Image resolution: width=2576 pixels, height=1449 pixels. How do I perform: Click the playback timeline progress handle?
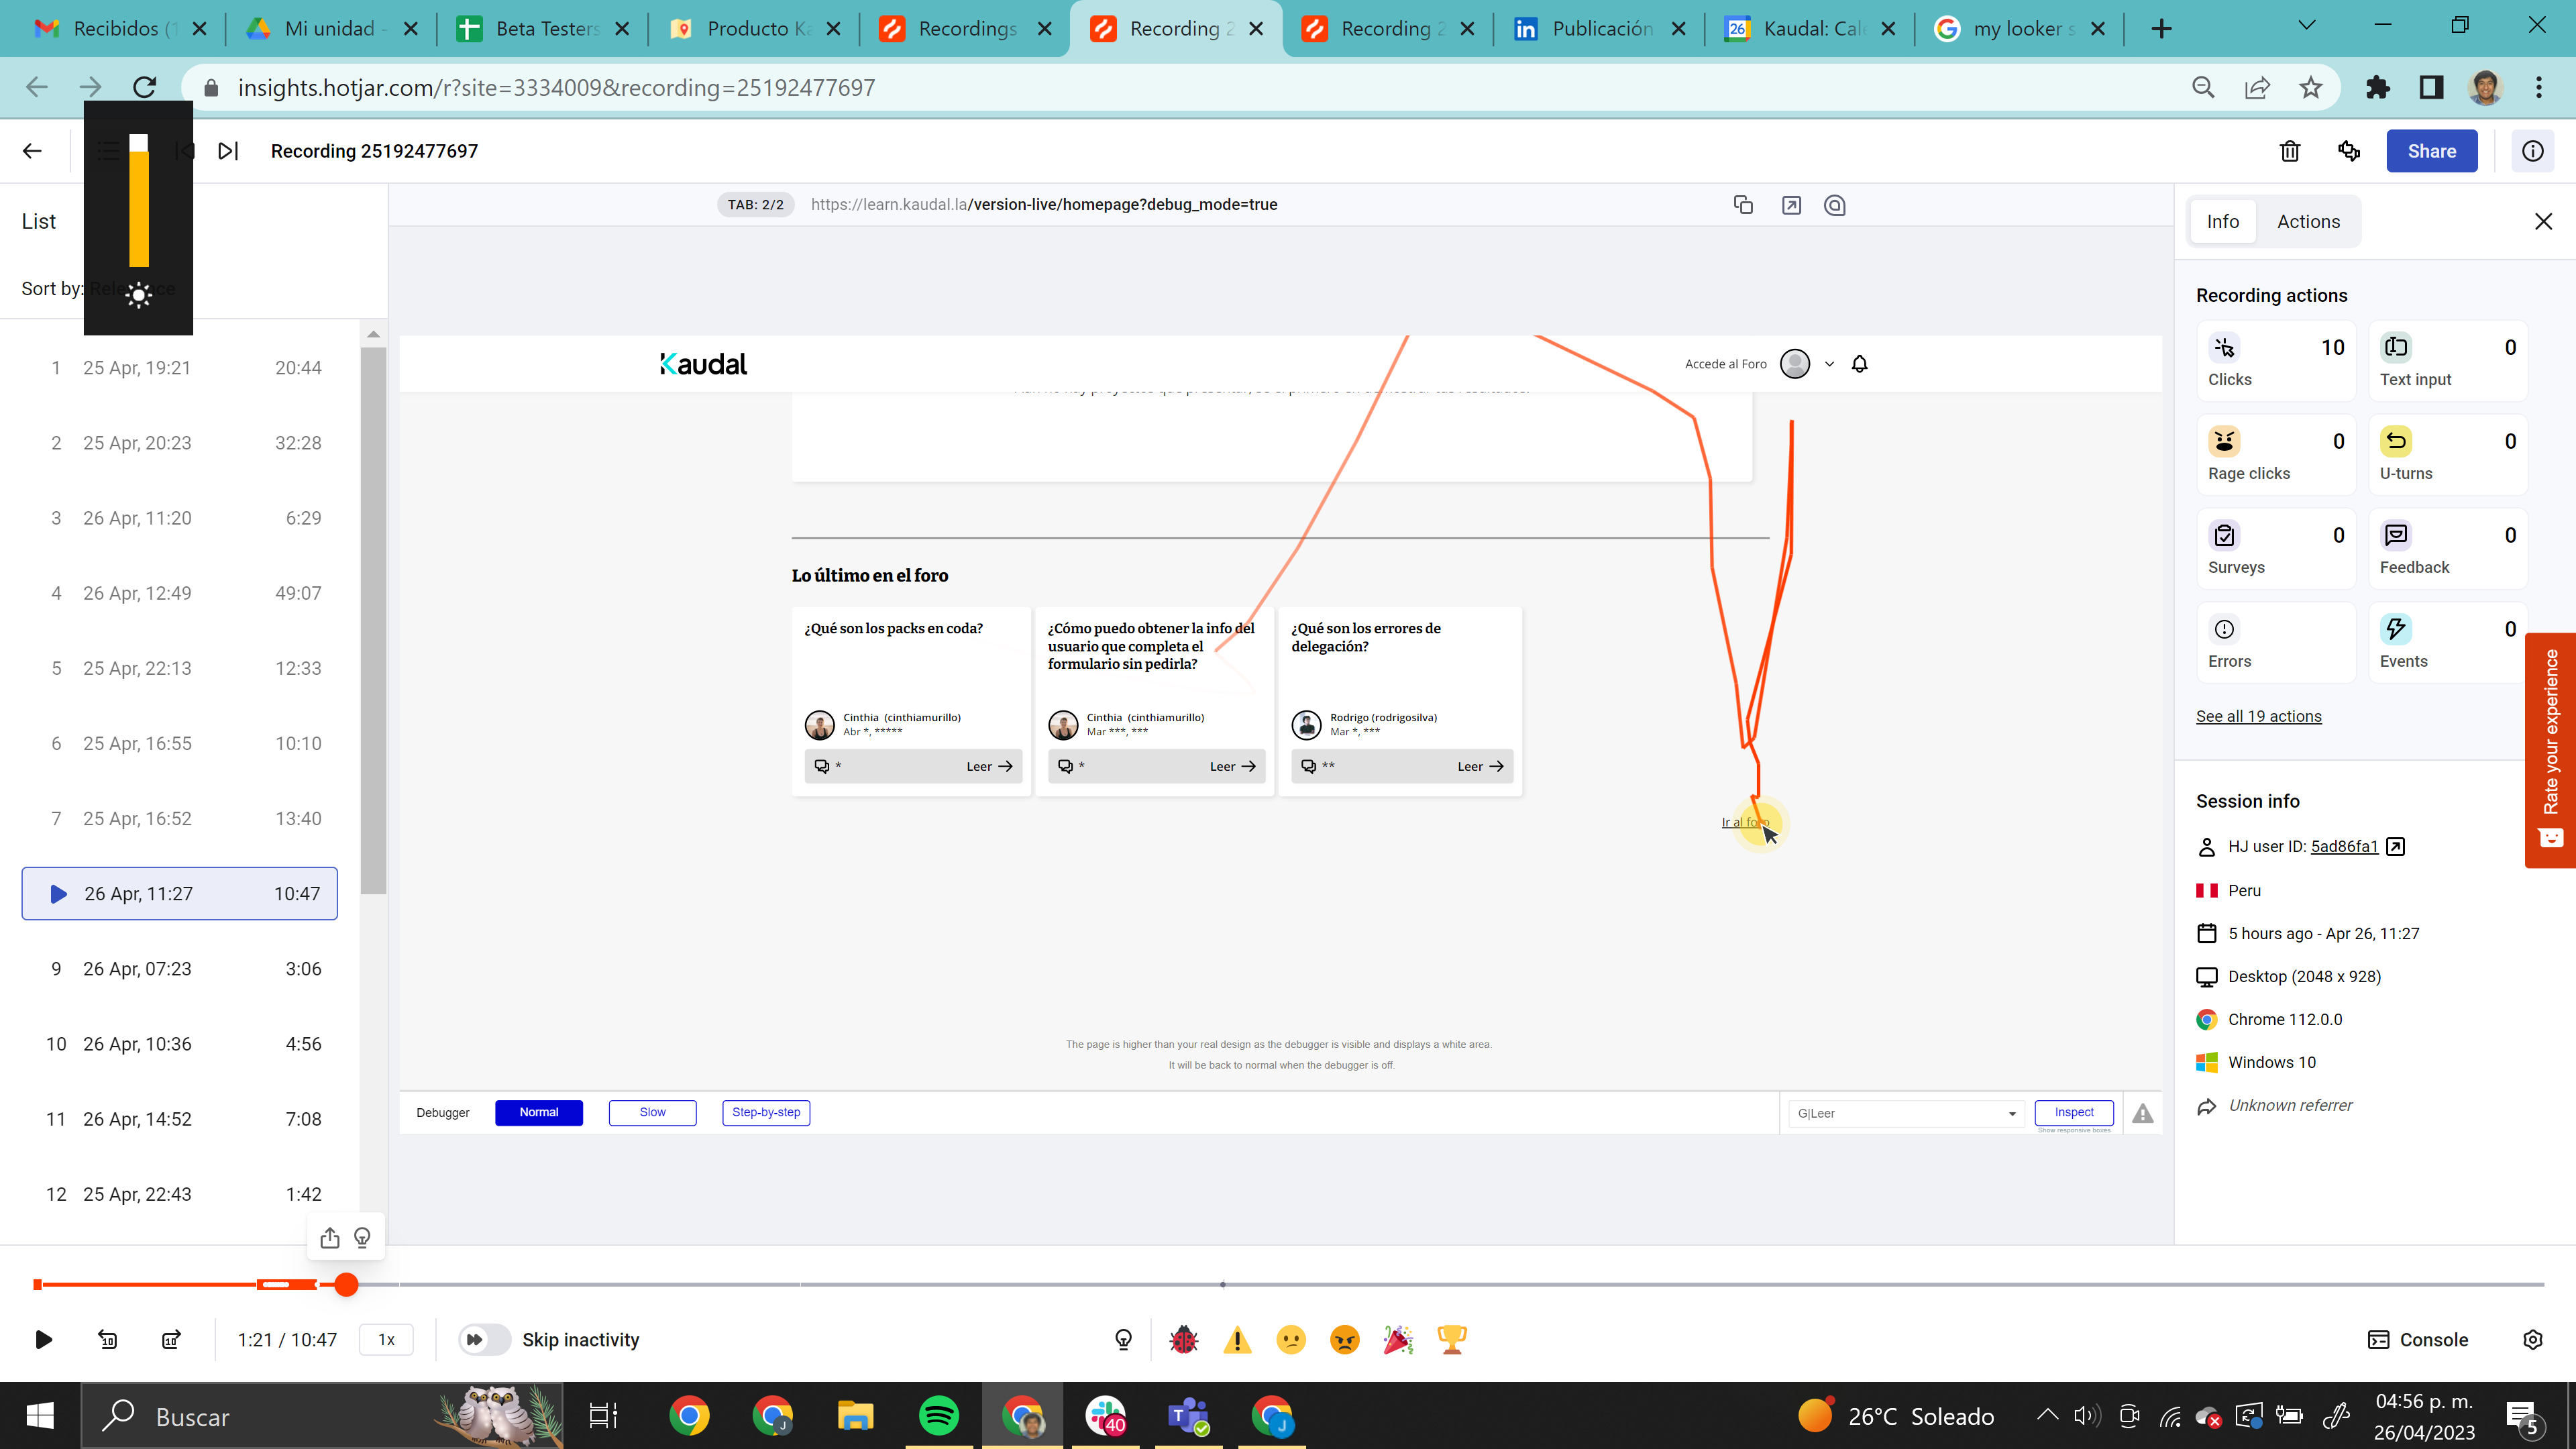click(346, 1284)
